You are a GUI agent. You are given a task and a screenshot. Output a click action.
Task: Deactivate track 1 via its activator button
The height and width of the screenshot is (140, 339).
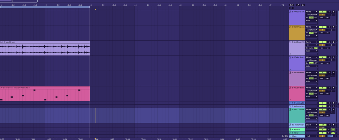[322, 12]
